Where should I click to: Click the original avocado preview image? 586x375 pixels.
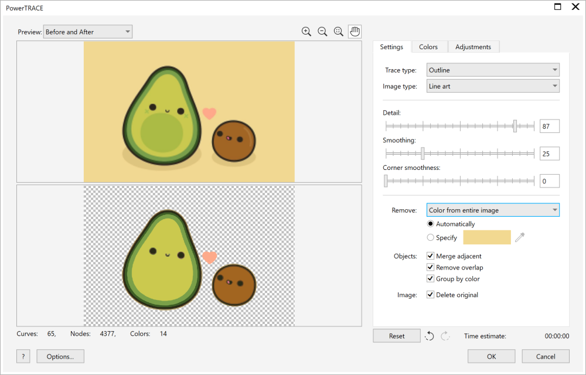click(189, 112)
